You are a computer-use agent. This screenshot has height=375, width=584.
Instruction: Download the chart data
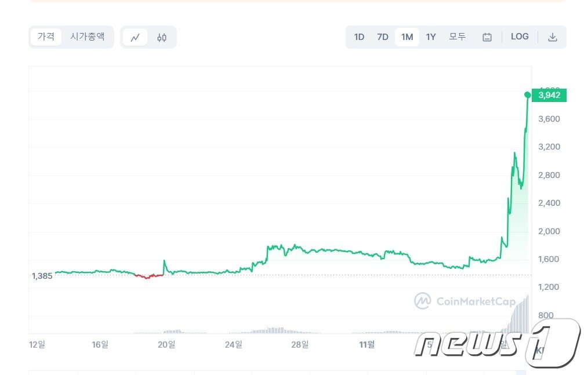pyautogui.click(x=553, y=37)
